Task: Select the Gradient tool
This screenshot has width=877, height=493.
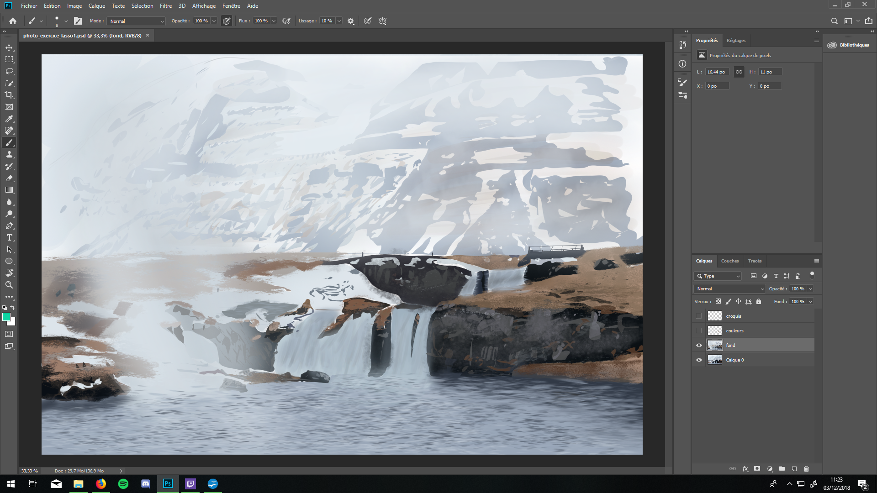Action: 9,190
